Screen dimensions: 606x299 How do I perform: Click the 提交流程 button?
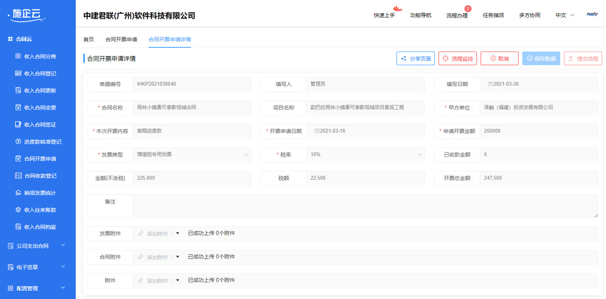pos(583,59)
